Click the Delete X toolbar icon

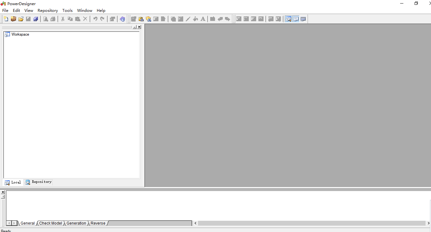[85, 19]
